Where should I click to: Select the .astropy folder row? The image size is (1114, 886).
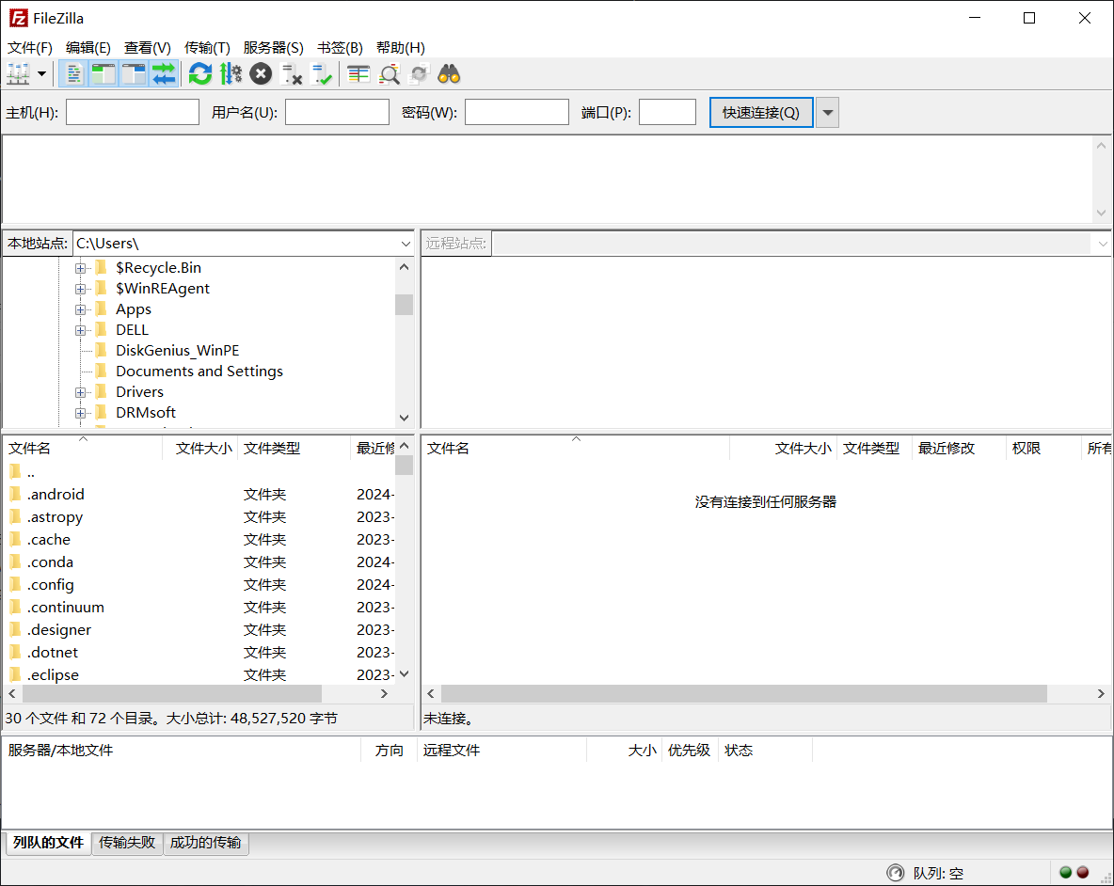point(200,517)
